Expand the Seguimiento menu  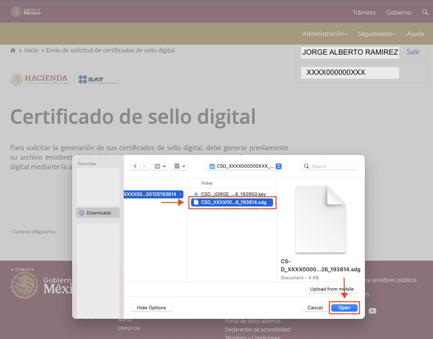pyautogui.click(x=377, y=34)
